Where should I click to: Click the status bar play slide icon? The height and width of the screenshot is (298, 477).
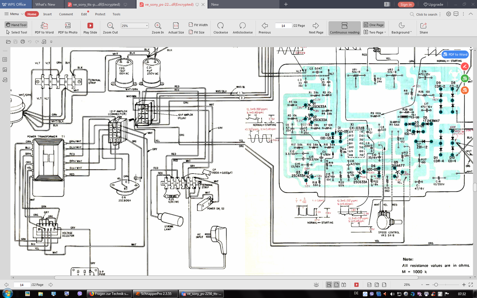tap(356, 285)
